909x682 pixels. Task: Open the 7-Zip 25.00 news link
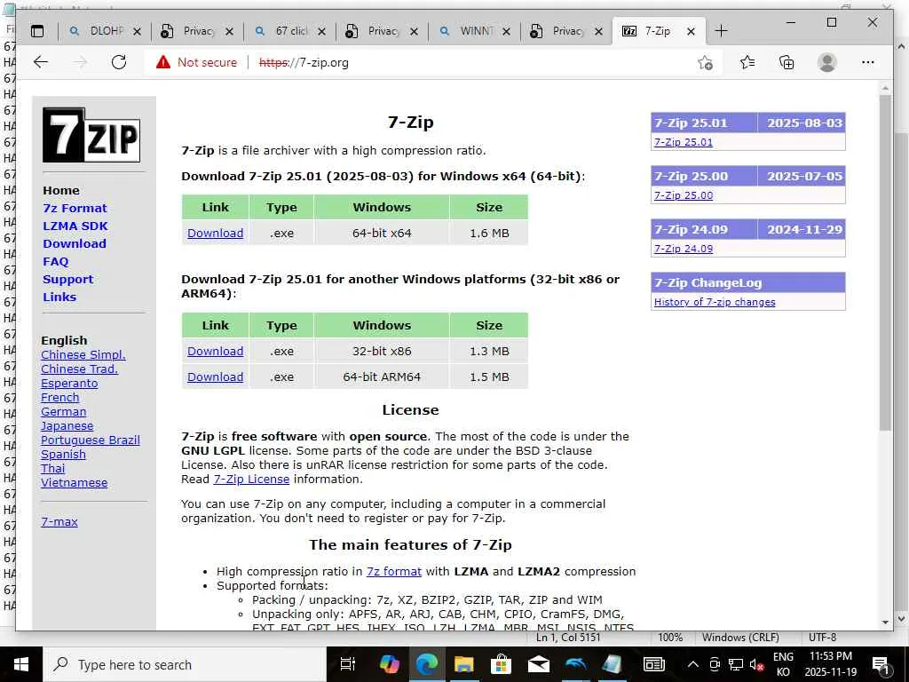(x=683, y=195)
